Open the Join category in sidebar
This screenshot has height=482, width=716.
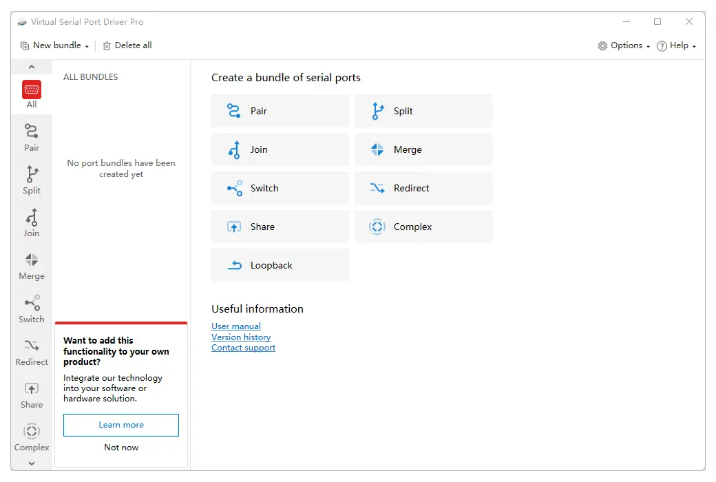point(32,223)
